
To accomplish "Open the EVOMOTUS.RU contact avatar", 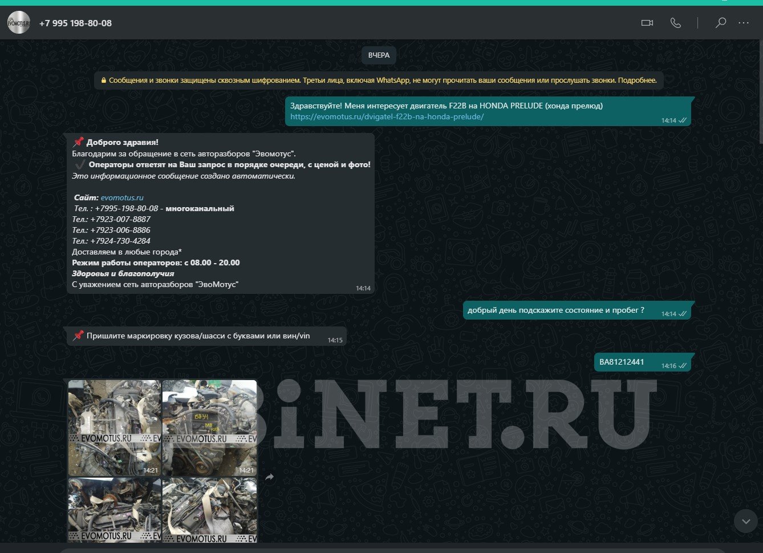I will click(19, 23).
